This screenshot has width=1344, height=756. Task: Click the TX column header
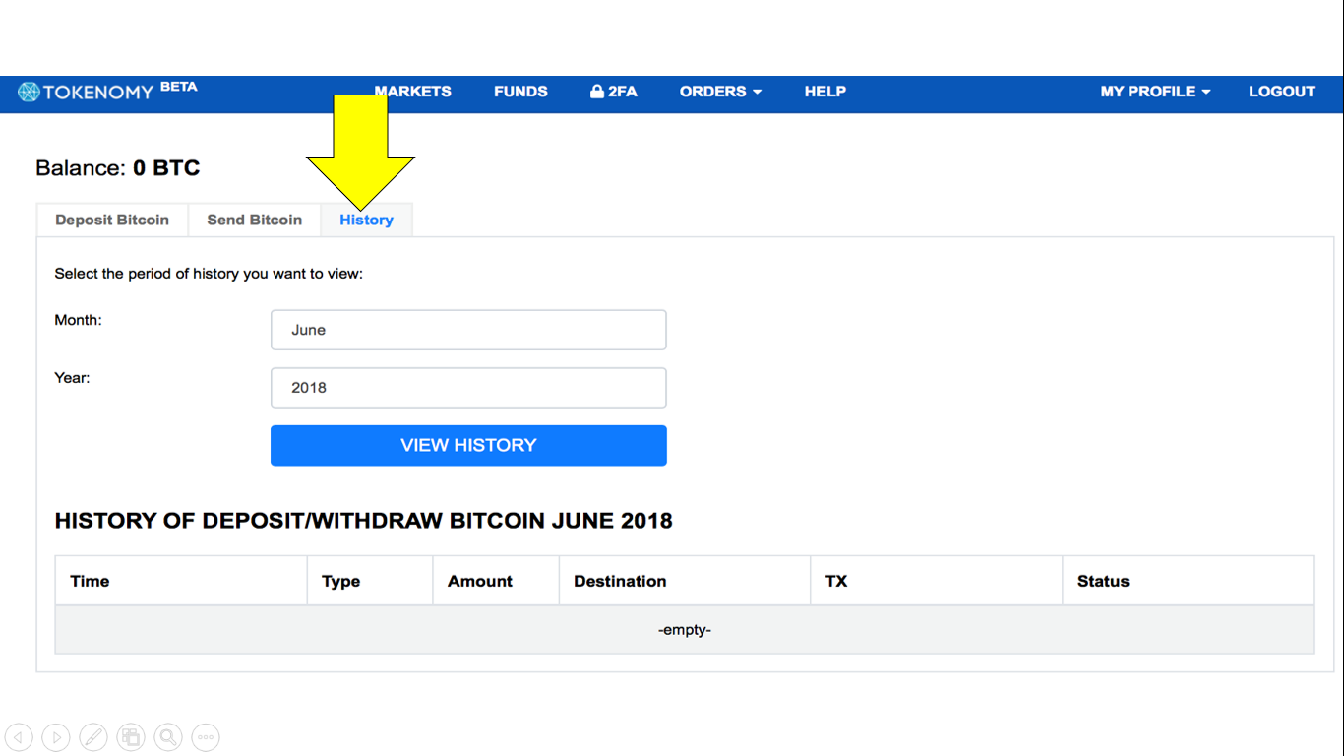click(x=937, y=581)
